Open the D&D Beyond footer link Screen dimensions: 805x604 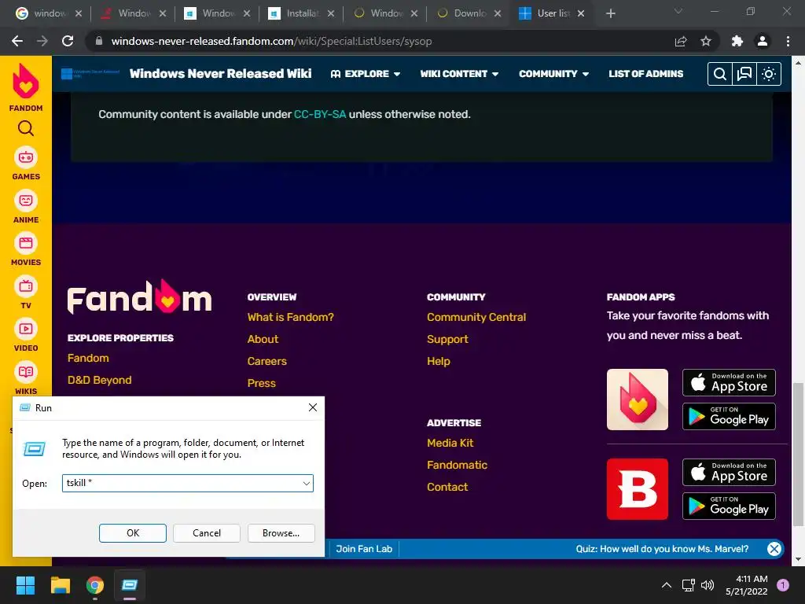click(100, 380)
